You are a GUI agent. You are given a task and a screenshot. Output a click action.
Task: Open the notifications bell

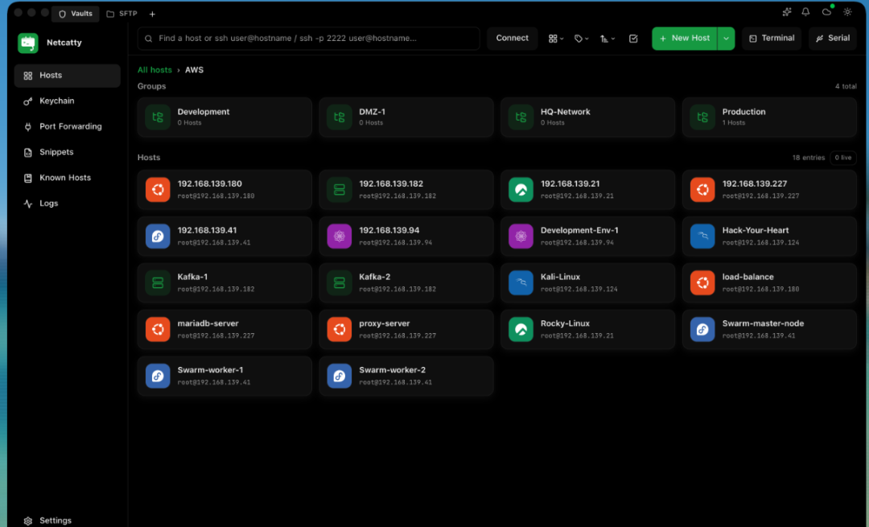805,11
